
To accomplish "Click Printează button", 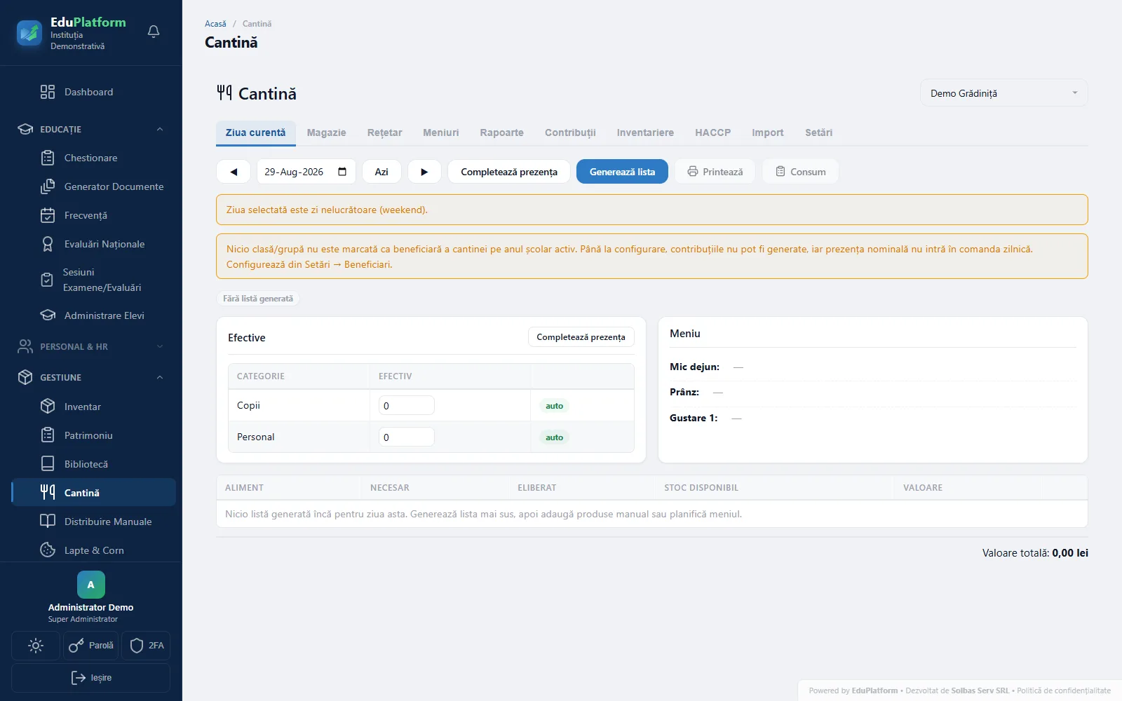I will point(715,172).
